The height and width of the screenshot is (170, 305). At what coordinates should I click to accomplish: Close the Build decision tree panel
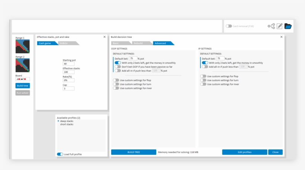(x=281, y=37)
